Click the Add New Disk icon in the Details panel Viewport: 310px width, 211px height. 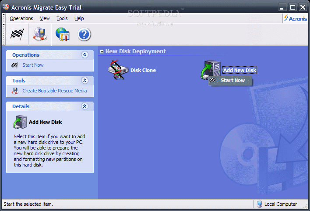(20, 122)
